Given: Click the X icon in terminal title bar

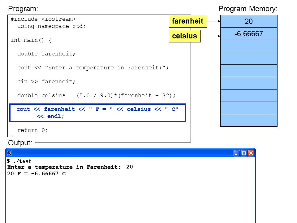Looking at the screenshot, I should pyautogui.click(x=9, y=153).
